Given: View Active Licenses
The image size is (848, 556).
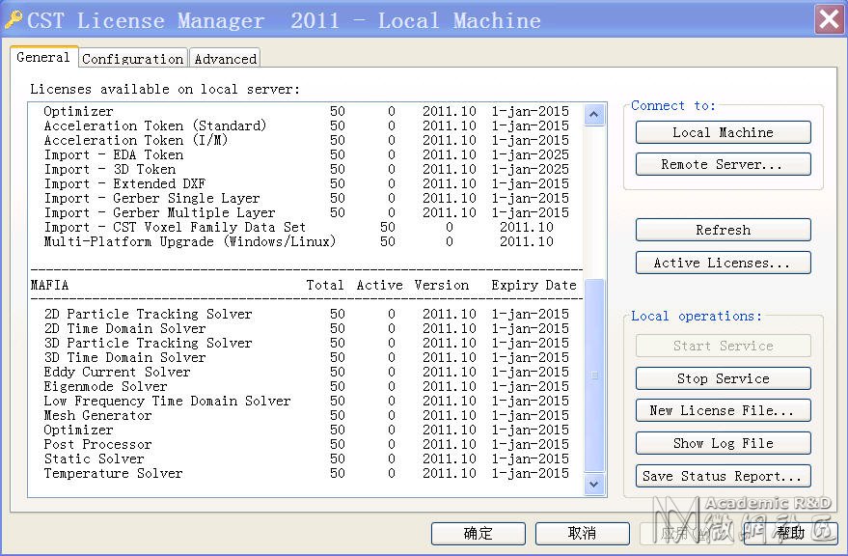Looking at the screenshot, I should tap(724, 264).
